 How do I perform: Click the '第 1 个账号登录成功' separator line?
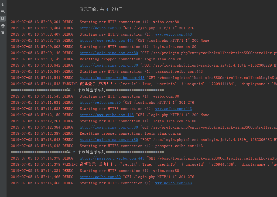point(87,90)
